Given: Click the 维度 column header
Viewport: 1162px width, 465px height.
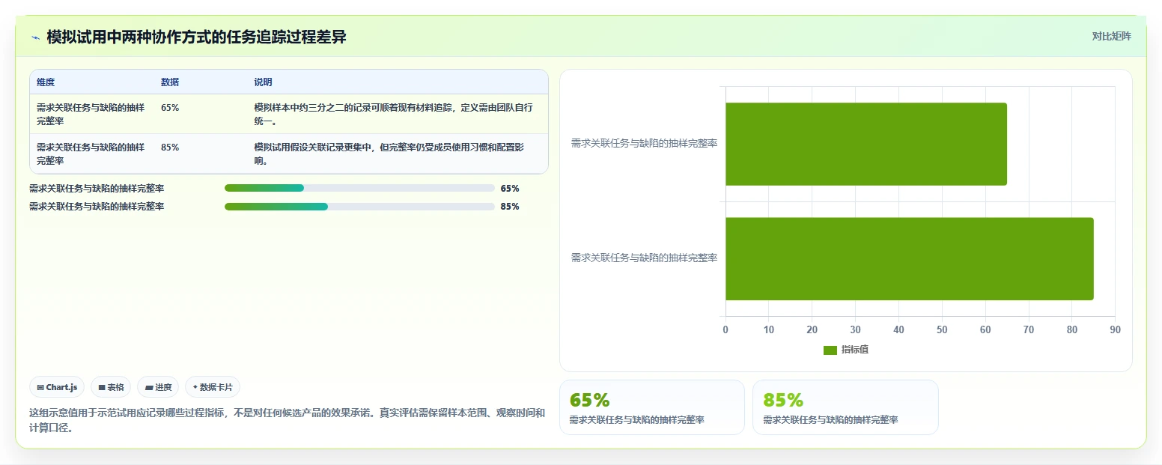Looking at the screenshot, I should (x=46, y=82).
